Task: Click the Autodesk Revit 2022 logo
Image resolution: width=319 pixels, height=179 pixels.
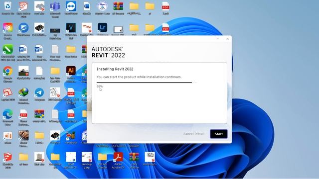Action: pos(108,52)
